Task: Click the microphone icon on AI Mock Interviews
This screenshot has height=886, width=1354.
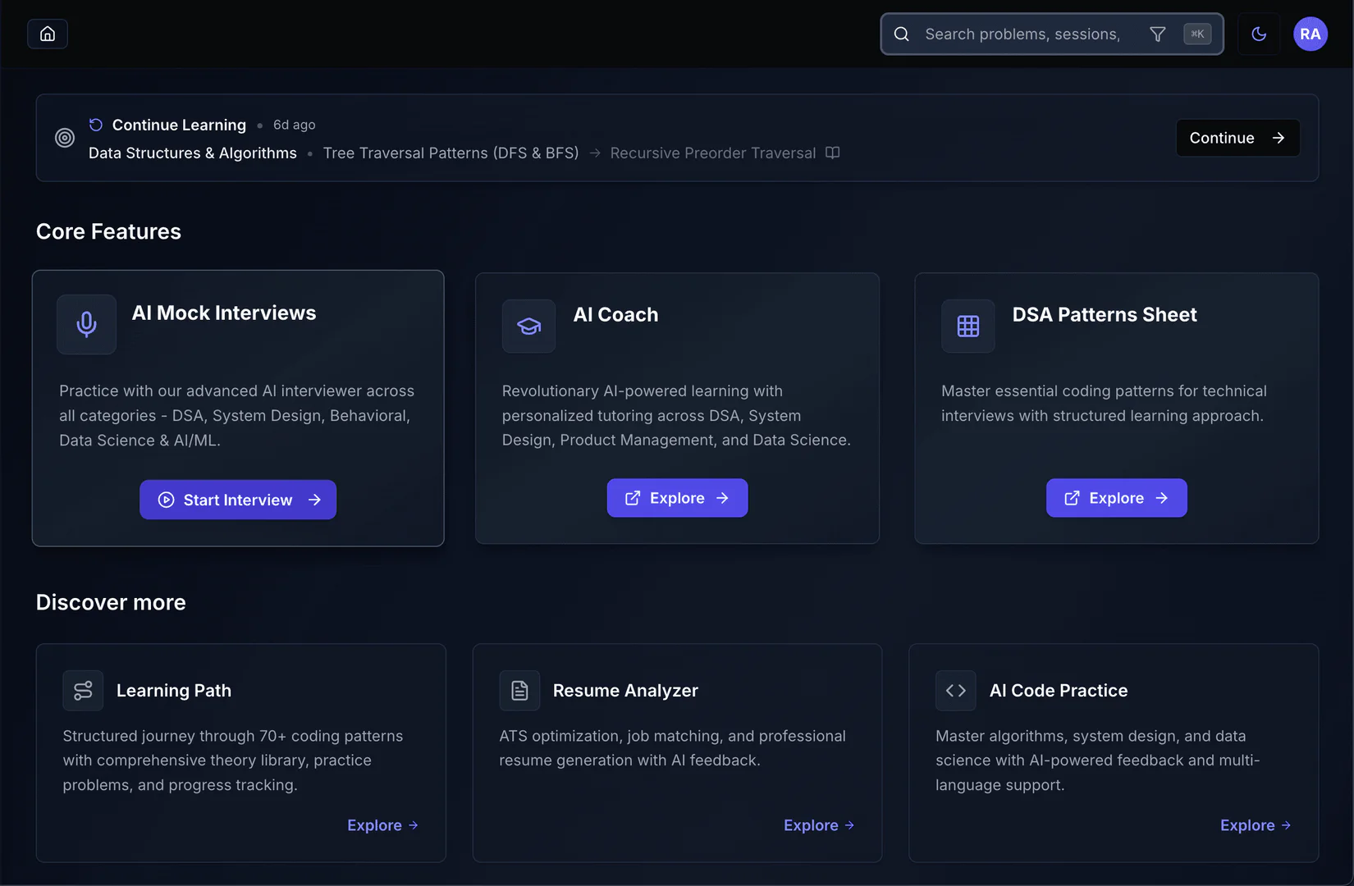Action: (x=86, y=324)
